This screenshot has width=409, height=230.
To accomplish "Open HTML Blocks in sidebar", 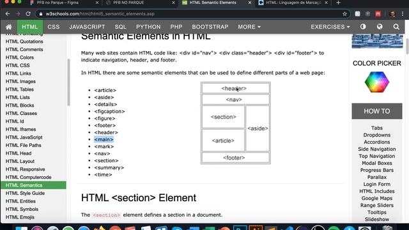I will [20, 105].
